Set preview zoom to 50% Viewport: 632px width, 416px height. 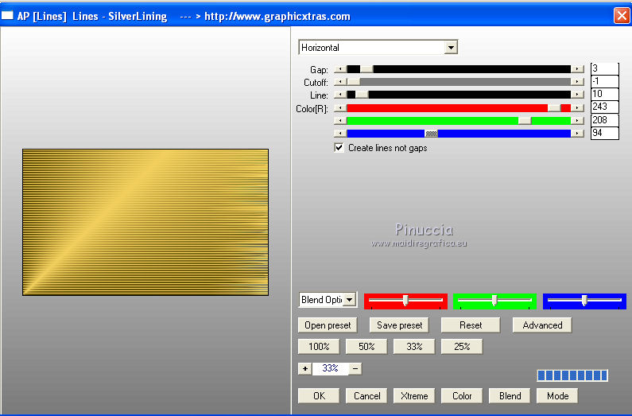coord(366,347)
